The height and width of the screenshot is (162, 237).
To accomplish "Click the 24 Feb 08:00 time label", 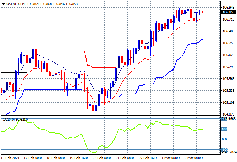I will (x=125, y=158).
